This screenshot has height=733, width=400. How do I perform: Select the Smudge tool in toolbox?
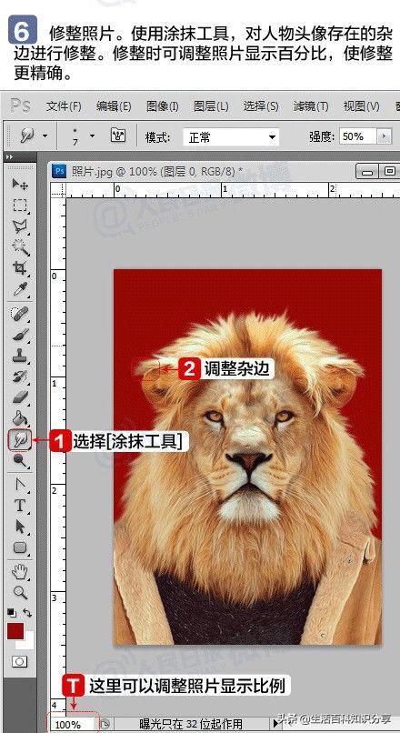pyautogui.click(x=20, y=440)
